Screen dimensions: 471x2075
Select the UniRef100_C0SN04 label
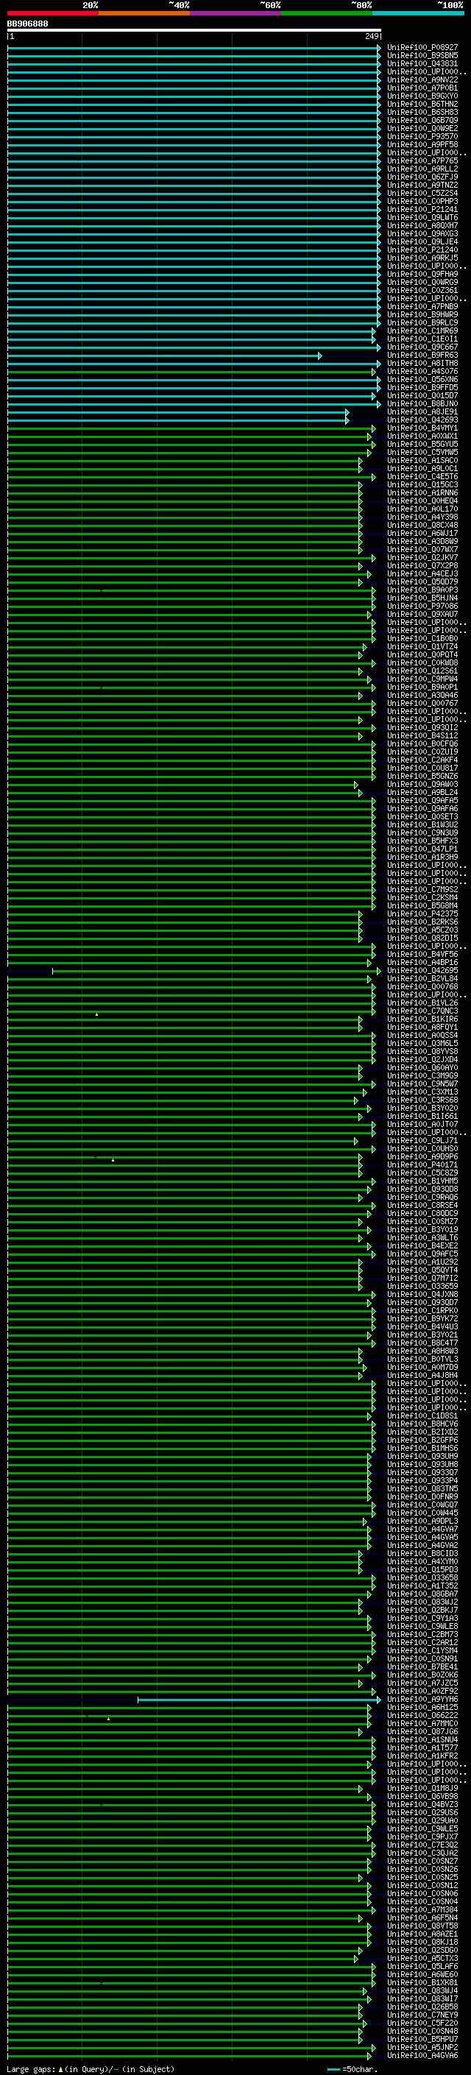click(x=422, y=1902)
